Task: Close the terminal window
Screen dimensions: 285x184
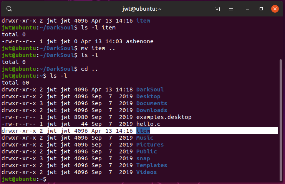Action: [275, 9]
